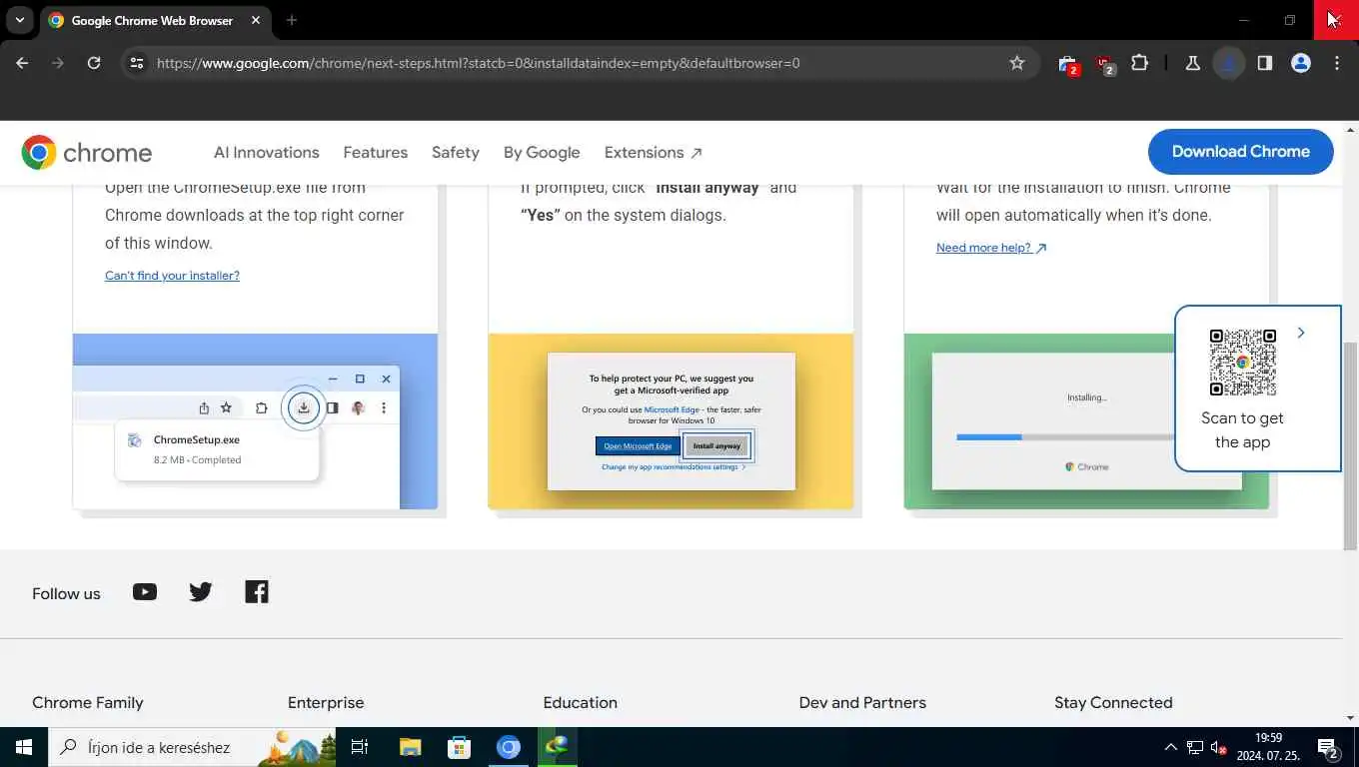Open Chrome three-dot menu
Viewport: 1359px width, 767px height.
pos(1337,63)
